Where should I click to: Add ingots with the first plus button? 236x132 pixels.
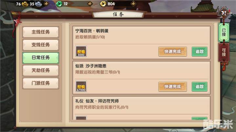47,4
